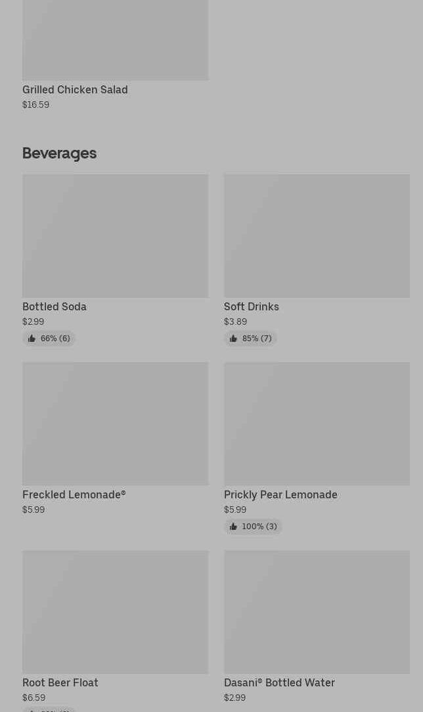Click the Beverages section heading
The image size is (423, 712).
tap(59, 153)
